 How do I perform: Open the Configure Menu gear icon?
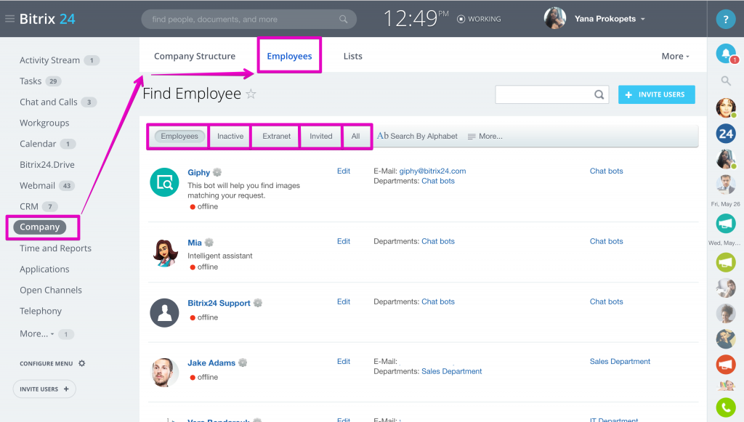click(x=81, y=363)
